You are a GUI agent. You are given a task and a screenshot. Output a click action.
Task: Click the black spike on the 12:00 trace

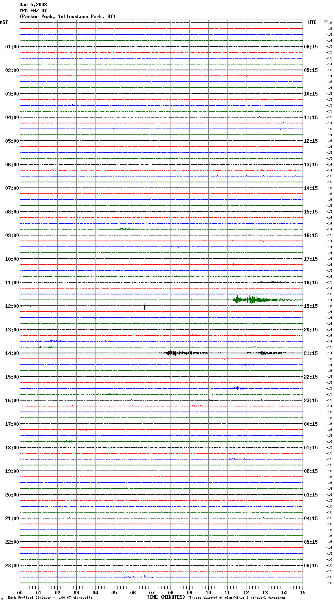[145, 306]
